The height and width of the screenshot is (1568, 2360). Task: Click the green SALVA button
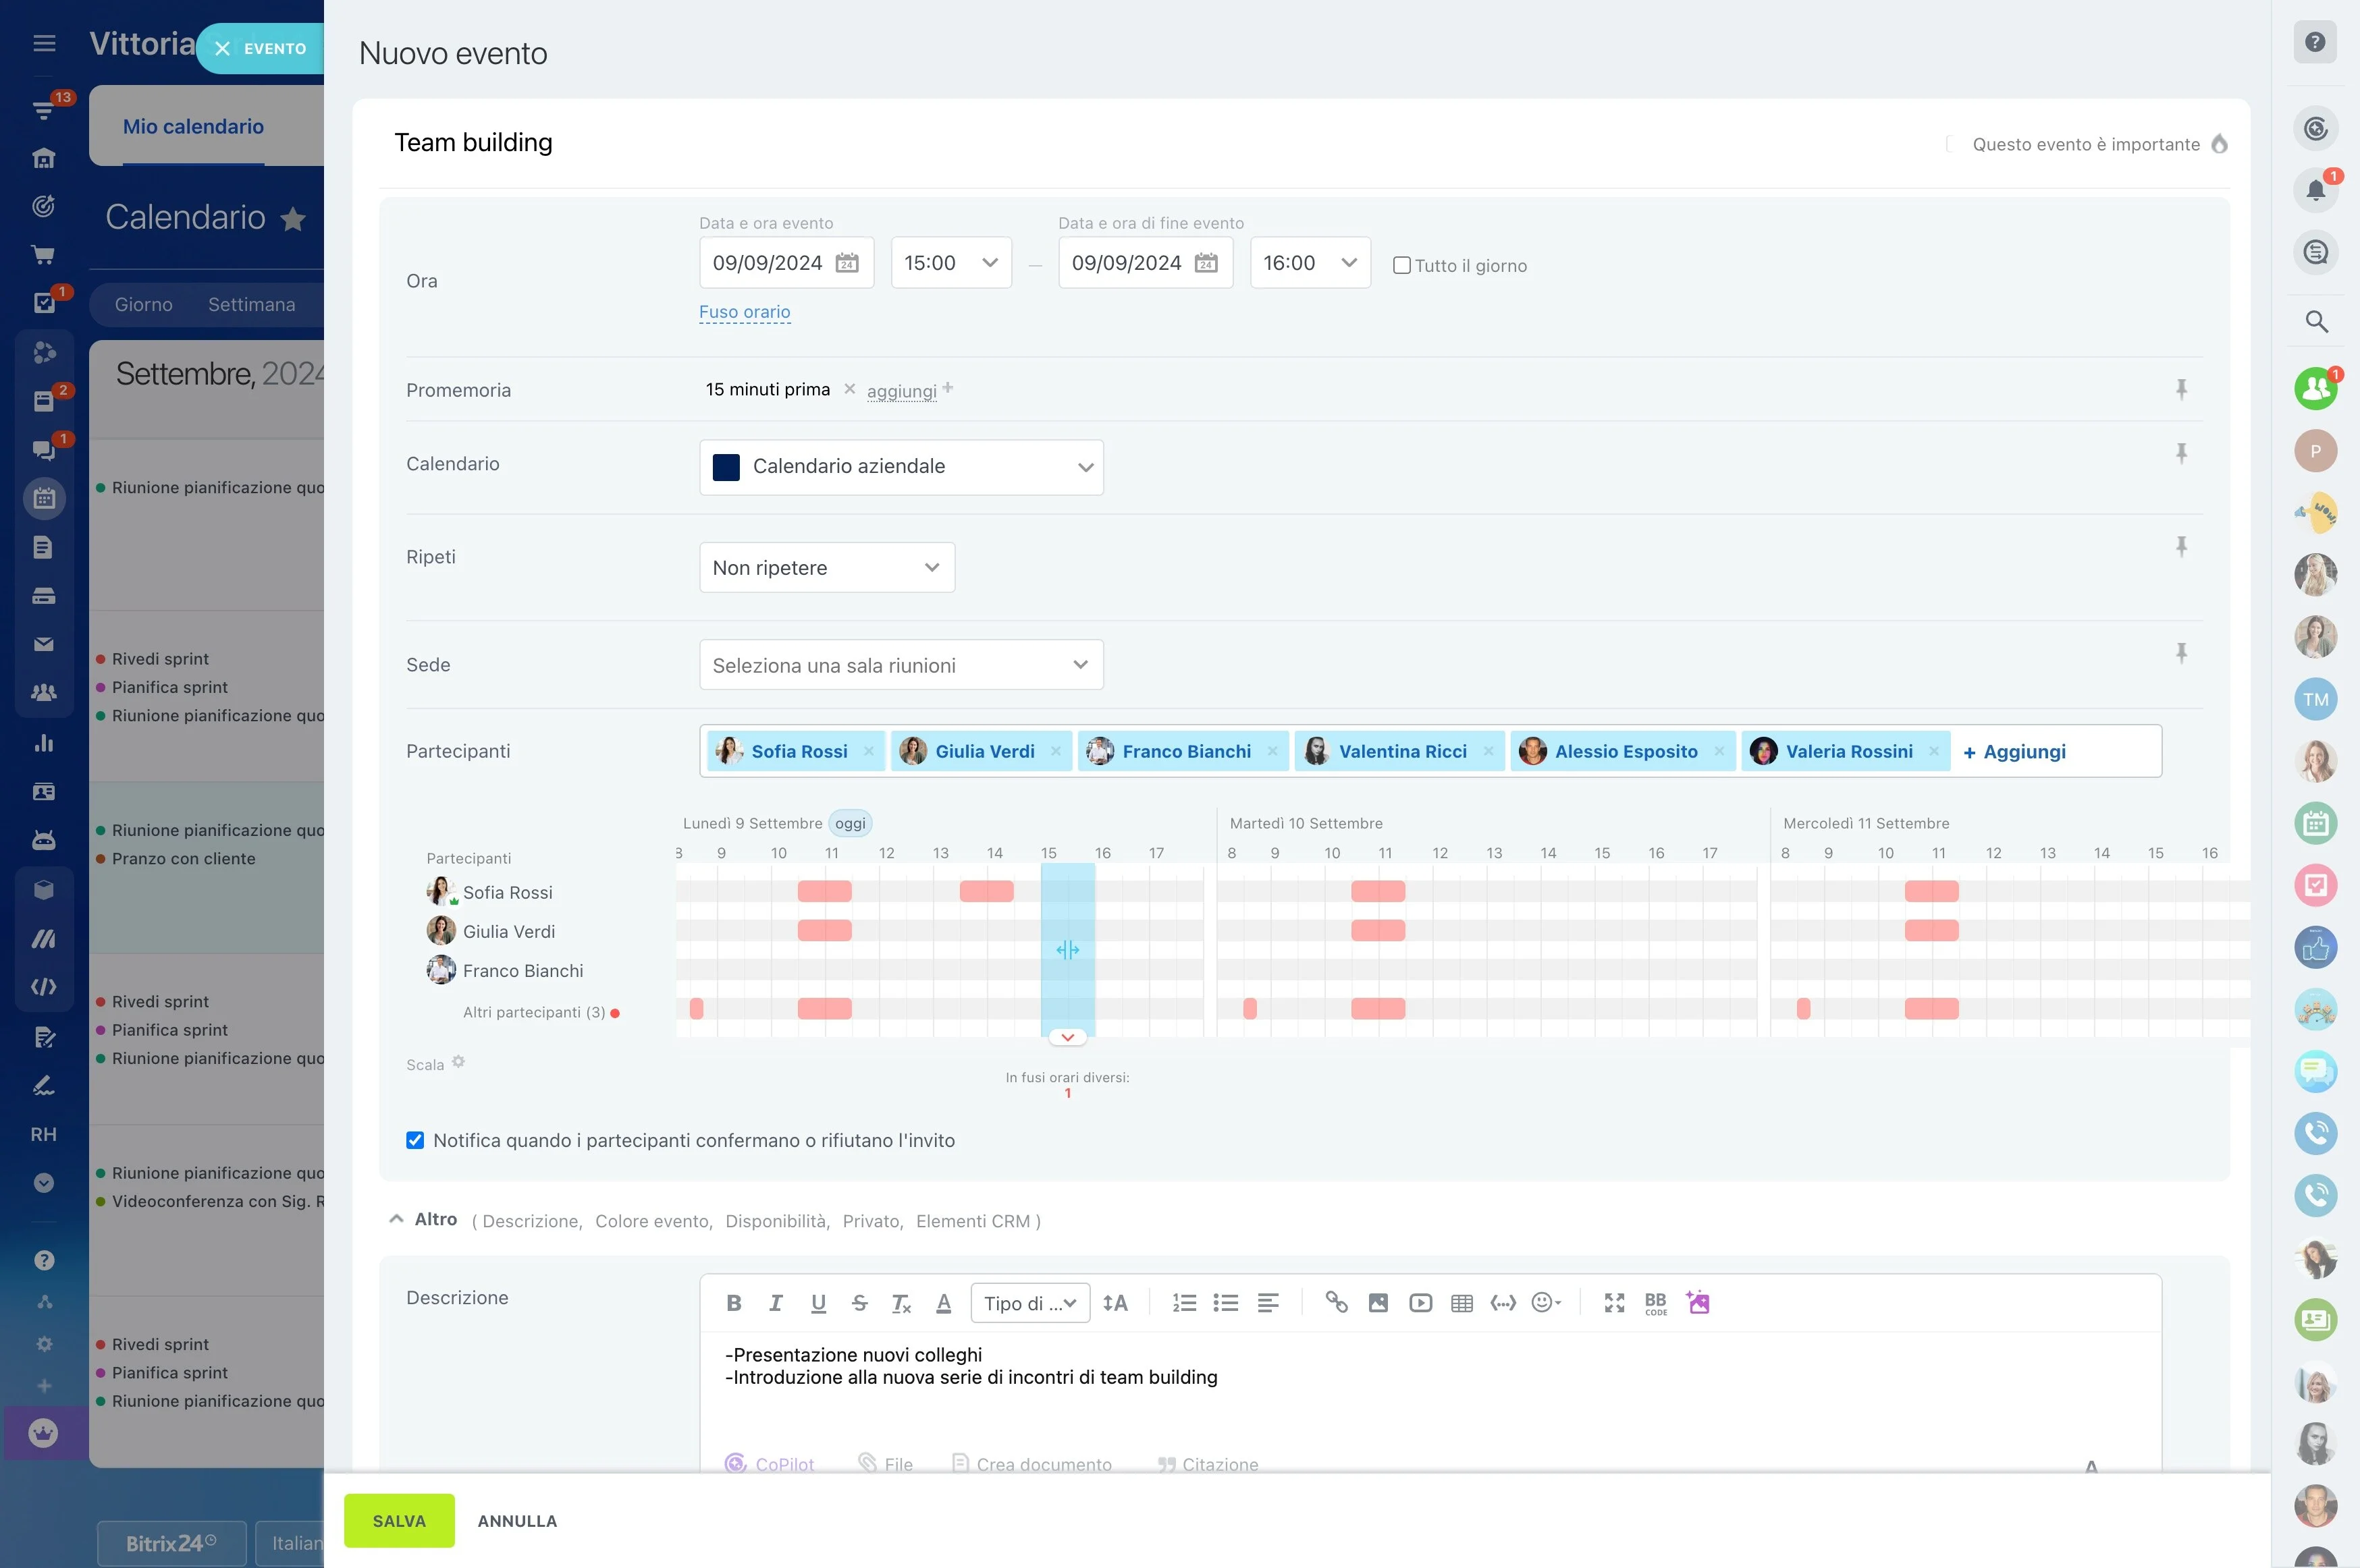coord(399,1520)
